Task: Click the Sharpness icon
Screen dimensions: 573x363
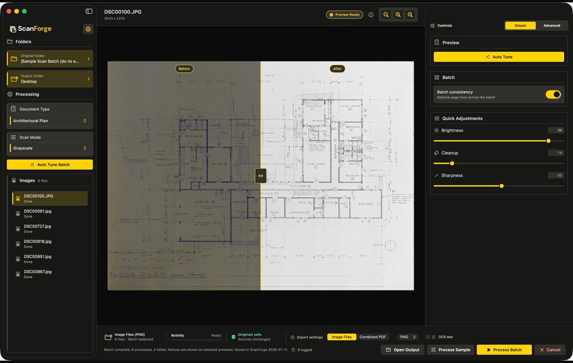Action: [436, 175]
